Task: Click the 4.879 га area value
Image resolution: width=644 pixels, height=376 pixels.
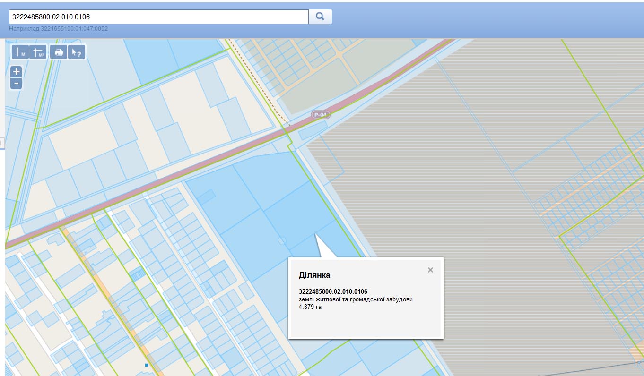Action: pos(310,307)
